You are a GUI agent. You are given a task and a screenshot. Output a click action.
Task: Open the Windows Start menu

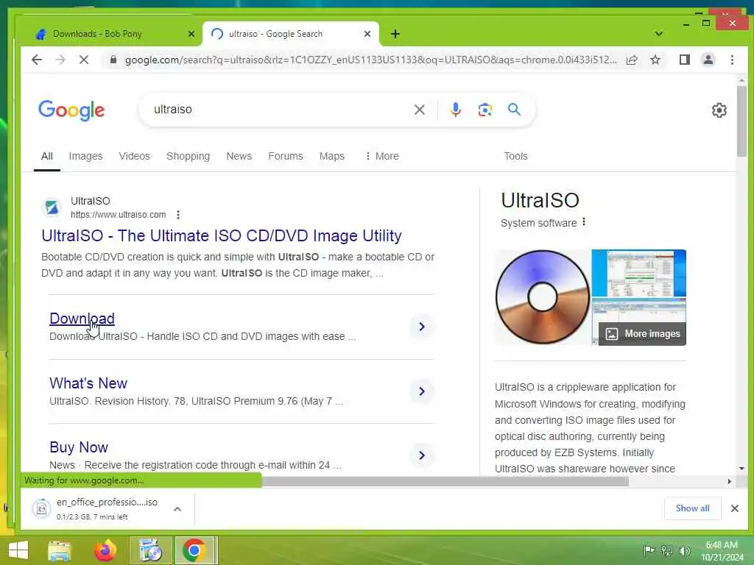tap(18, 550)
